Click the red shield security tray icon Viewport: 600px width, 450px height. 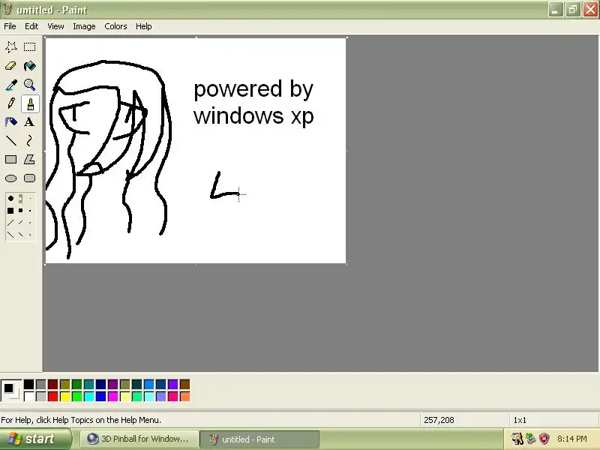[544, 439]
